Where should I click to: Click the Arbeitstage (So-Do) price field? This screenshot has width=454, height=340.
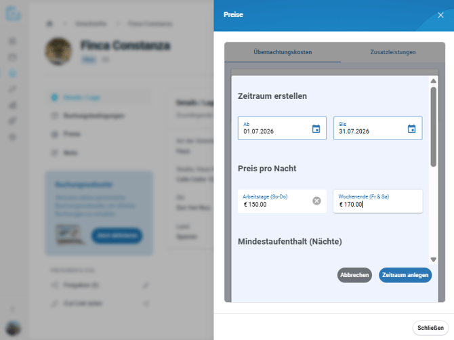[x=282, y=201]
